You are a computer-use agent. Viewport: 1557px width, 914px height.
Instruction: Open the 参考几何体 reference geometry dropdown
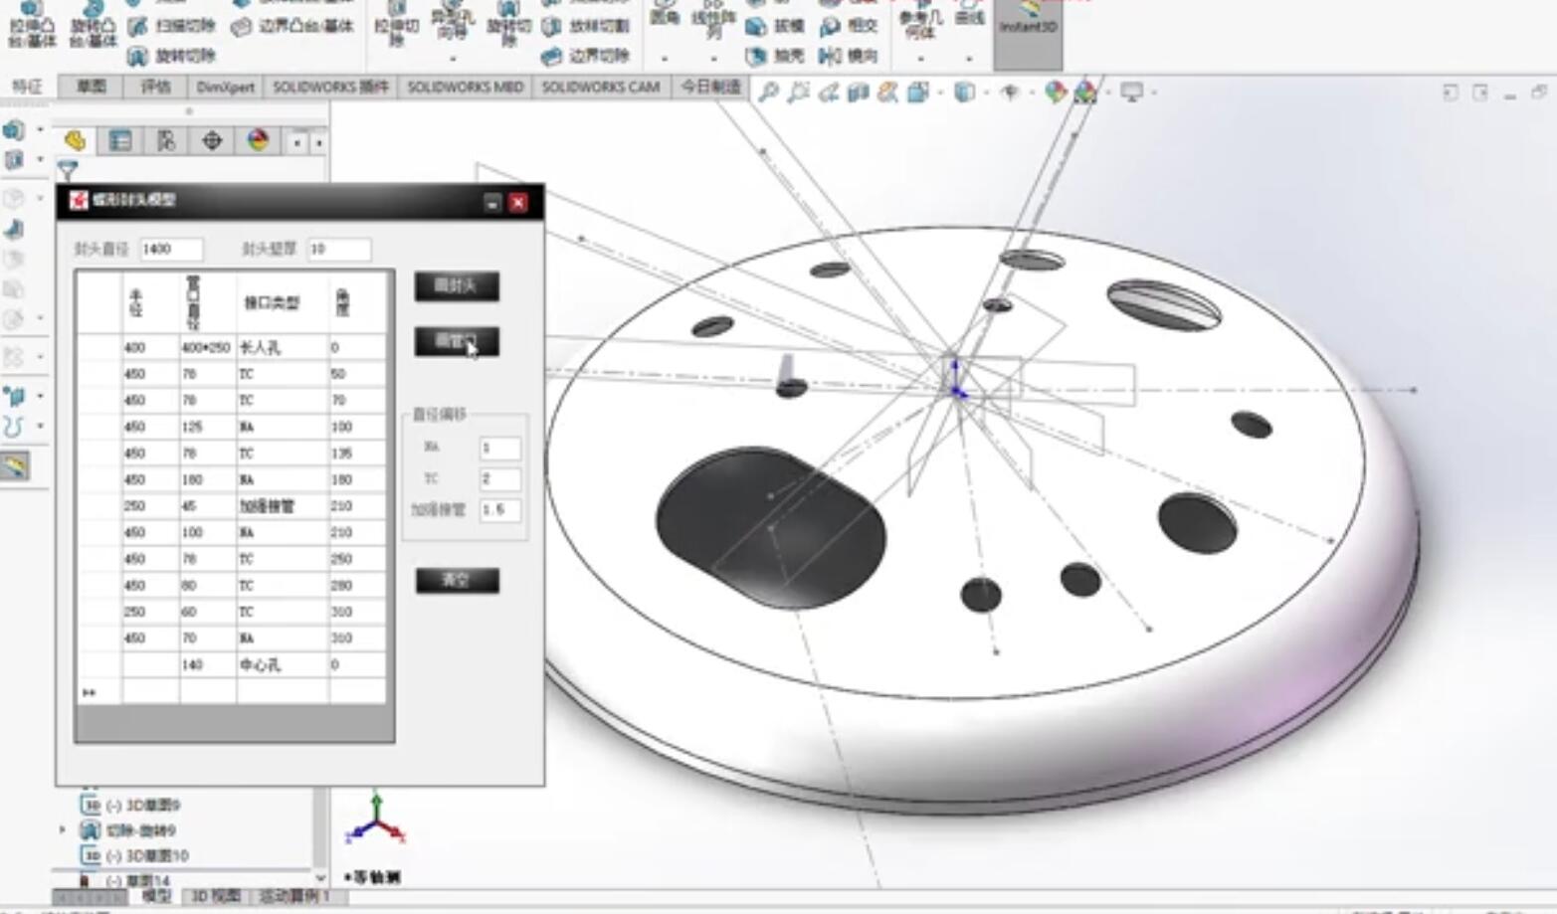[x=920, y=59]
